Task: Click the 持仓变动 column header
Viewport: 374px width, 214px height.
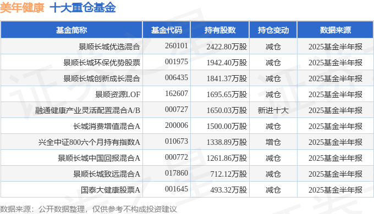Action: click(273, 30)
